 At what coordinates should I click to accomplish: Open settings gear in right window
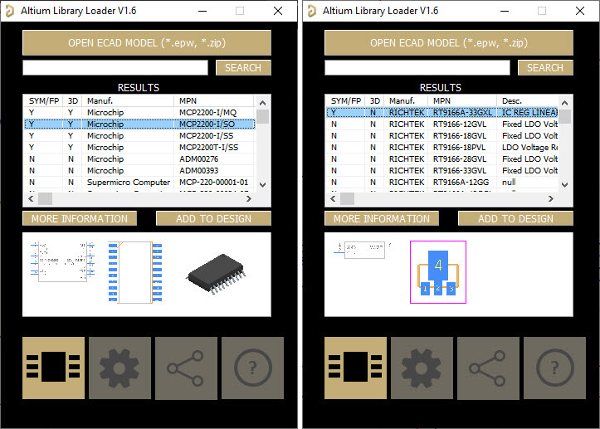(422, 368)
